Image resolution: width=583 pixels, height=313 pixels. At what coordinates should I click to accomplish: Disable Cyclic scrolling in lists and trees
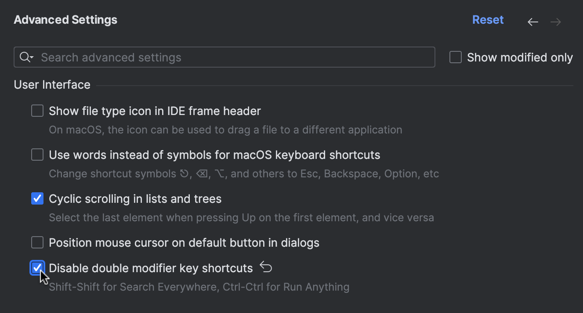click(37, 198)
